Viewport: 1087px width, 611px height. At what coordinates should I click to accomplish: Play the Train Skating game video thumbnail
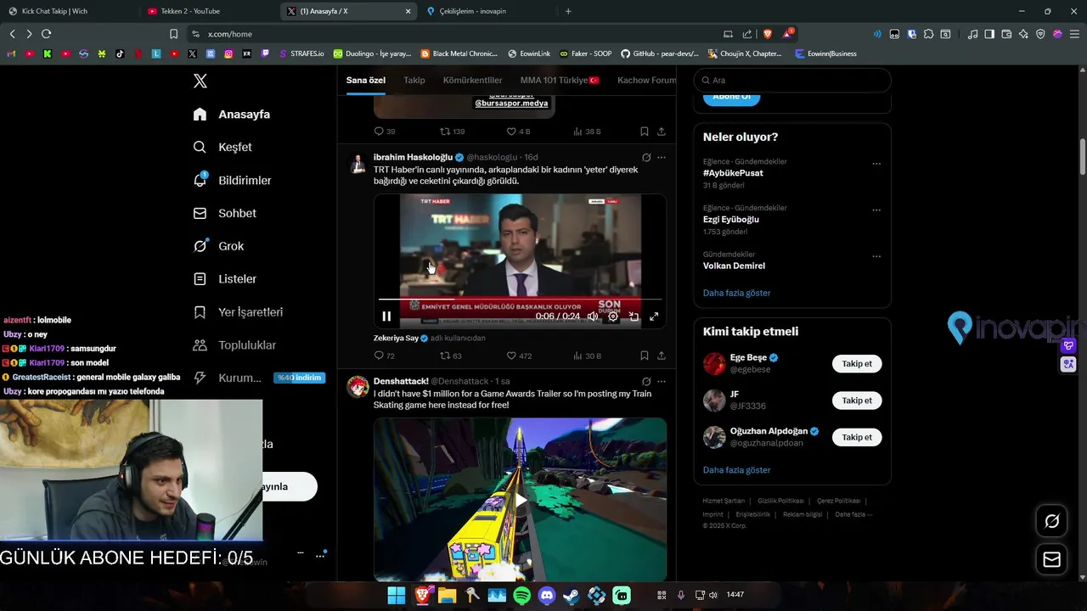point(520,499)
